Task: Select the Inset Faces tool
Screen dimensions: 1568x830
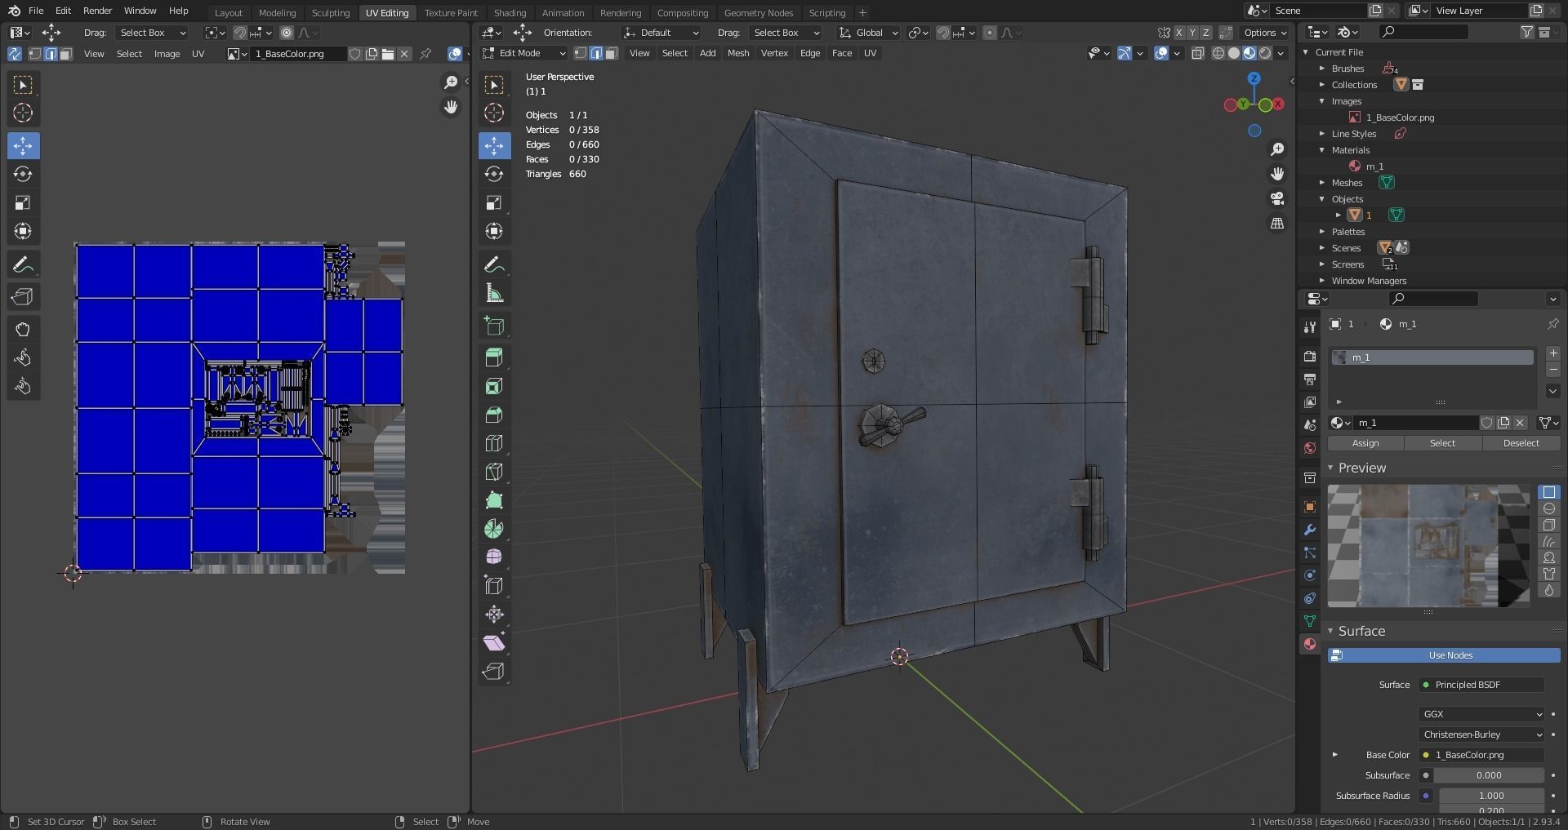Action: coord(494,386)
